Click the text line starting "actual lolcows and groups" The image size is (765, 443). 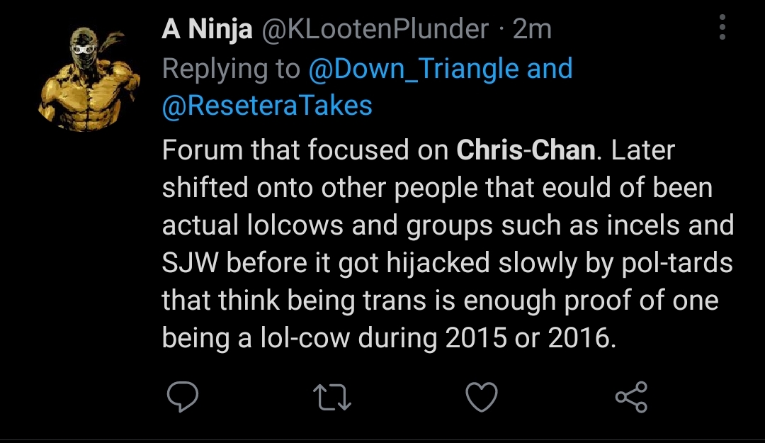point(447,225)
